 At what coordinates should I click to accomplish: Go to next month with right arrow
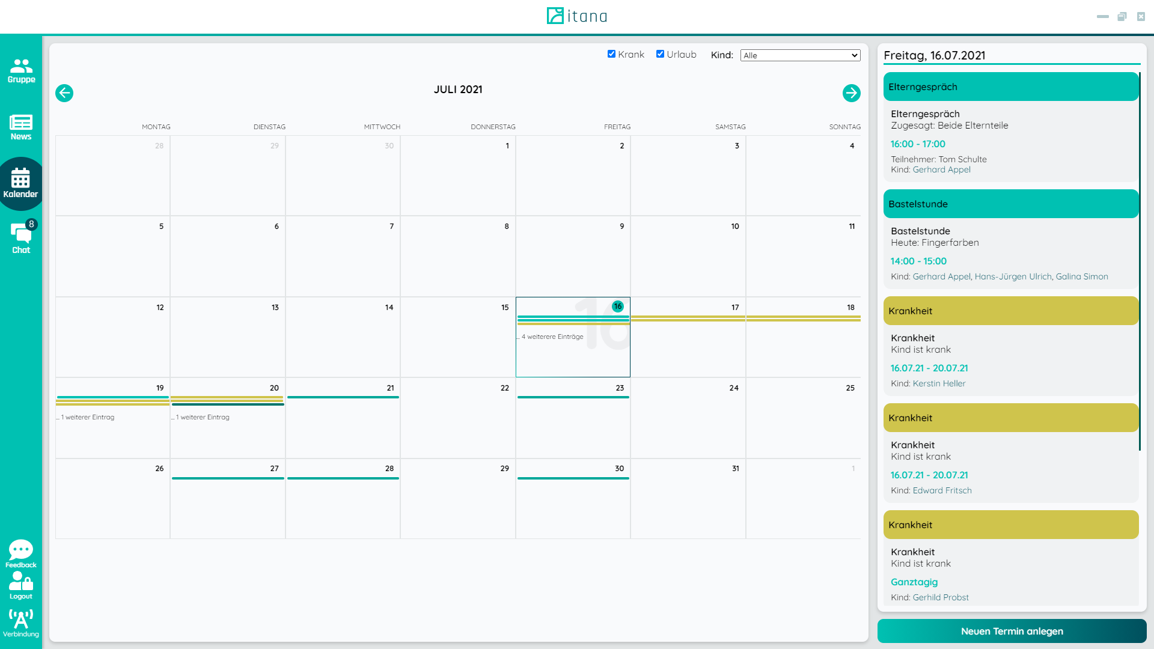tap(851, 93)
